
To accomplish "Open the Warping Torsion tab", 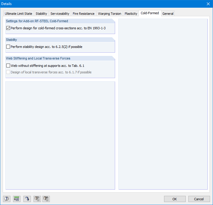I will point(109,14).
